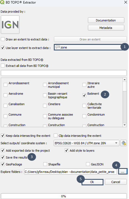Uncheck the Batiment layer checkbox
Screen dimensions: 129x199
click(84, 95)
